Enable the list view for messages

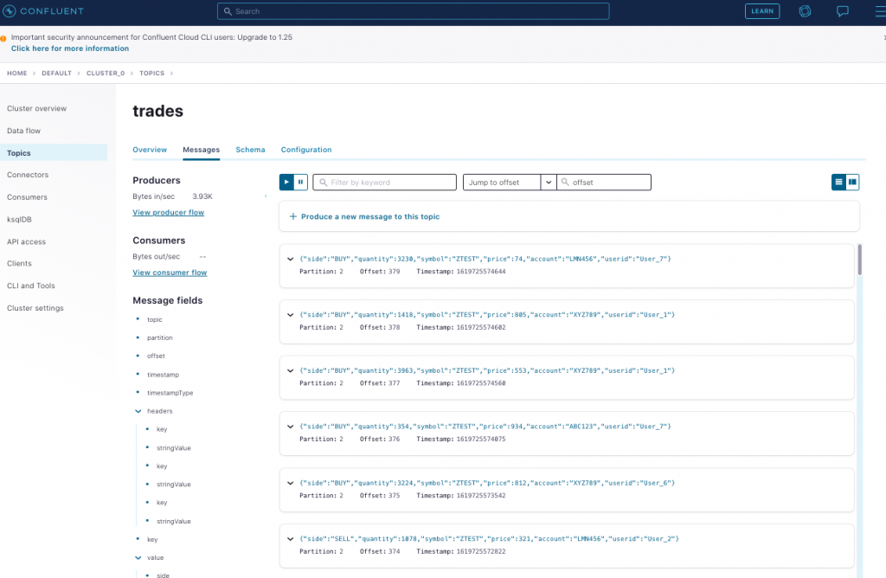(x=838, y=182)
